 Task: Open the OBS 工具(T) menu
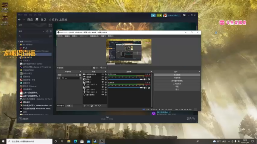tap(103, 36)
